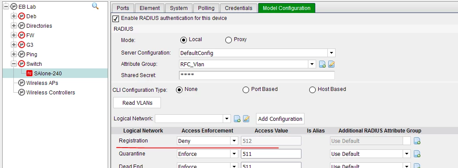
Task: Click the add attribute group icon in Quarantine row
Action: pos(417,154)
